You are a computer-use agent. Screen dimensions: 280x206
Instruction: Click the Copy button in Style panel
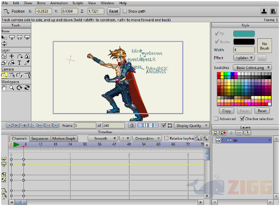point(226,111)
